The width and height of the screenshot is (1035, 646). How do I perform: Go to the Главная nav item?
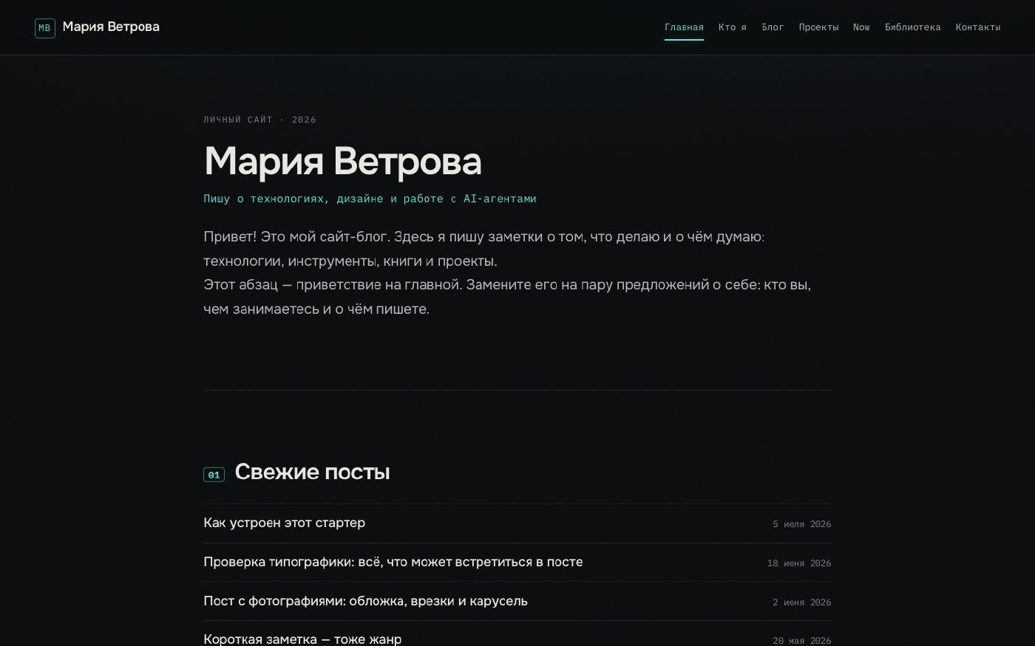[684, 27]
